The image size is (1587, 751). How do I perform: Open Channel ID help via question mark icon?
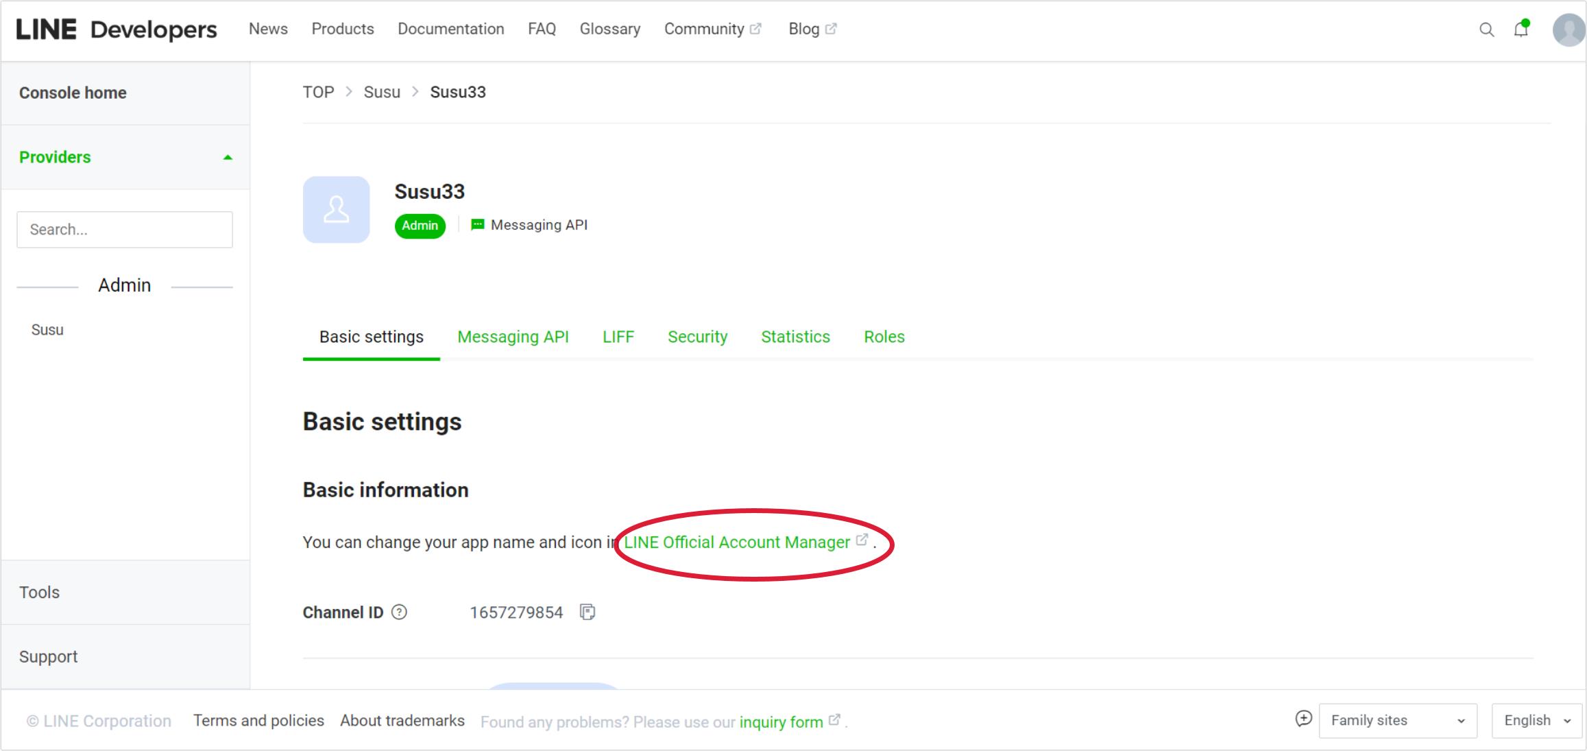(400, 613)
